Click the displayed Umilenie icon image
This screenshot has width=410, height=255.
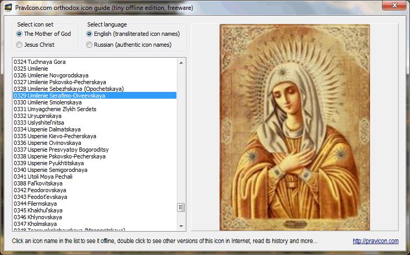tap(295, 127)
